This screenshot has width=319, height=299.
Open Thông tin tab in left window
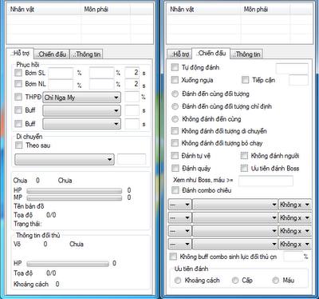[87, 54]
